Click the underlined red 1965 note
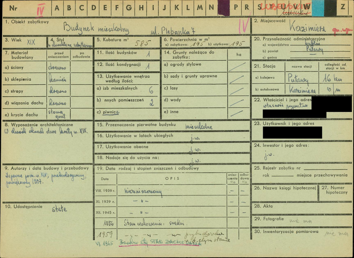Screen dimensions: 354x258 159,244
